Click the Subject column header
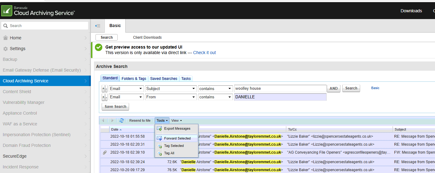Screen dimensions: 435x173 pos(414,129)
